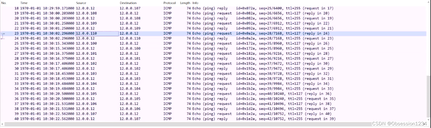Screen dimensions: 431x128
Task: Select packet 36 with seq=40/10240 reply
Action: (x=213, y=99)
